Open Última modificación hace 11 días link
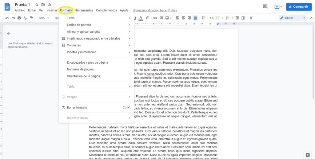 (155, 10)
